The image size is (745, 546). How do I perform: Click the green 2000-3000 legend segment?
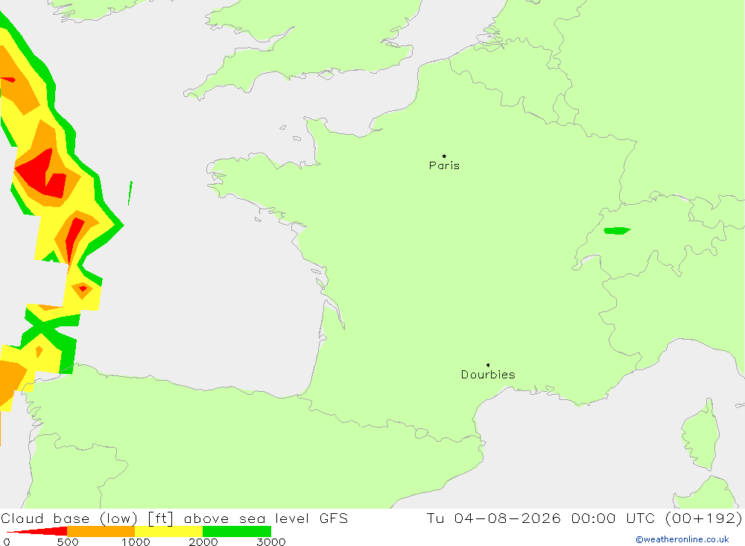click(x=237, y=531)
